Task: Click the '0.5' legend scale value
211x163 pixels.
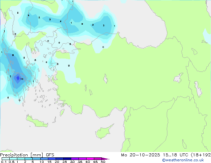Action: coord(12,162)
